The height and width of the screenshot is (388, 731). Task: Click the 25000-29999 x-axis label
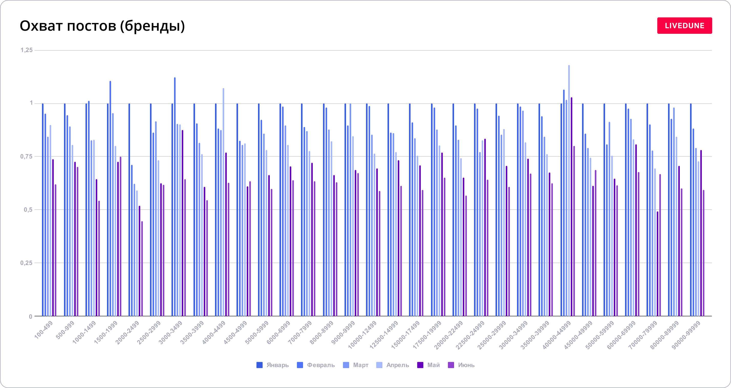coord(492,335)
